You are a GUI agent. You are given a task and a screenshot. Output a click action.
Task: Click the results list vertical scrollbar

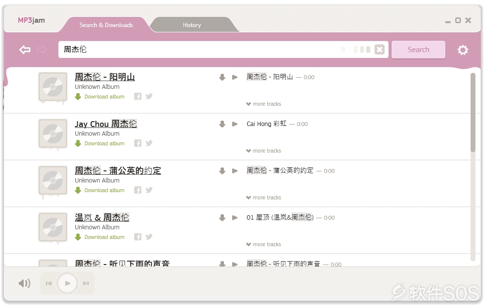tap(473, 112)
